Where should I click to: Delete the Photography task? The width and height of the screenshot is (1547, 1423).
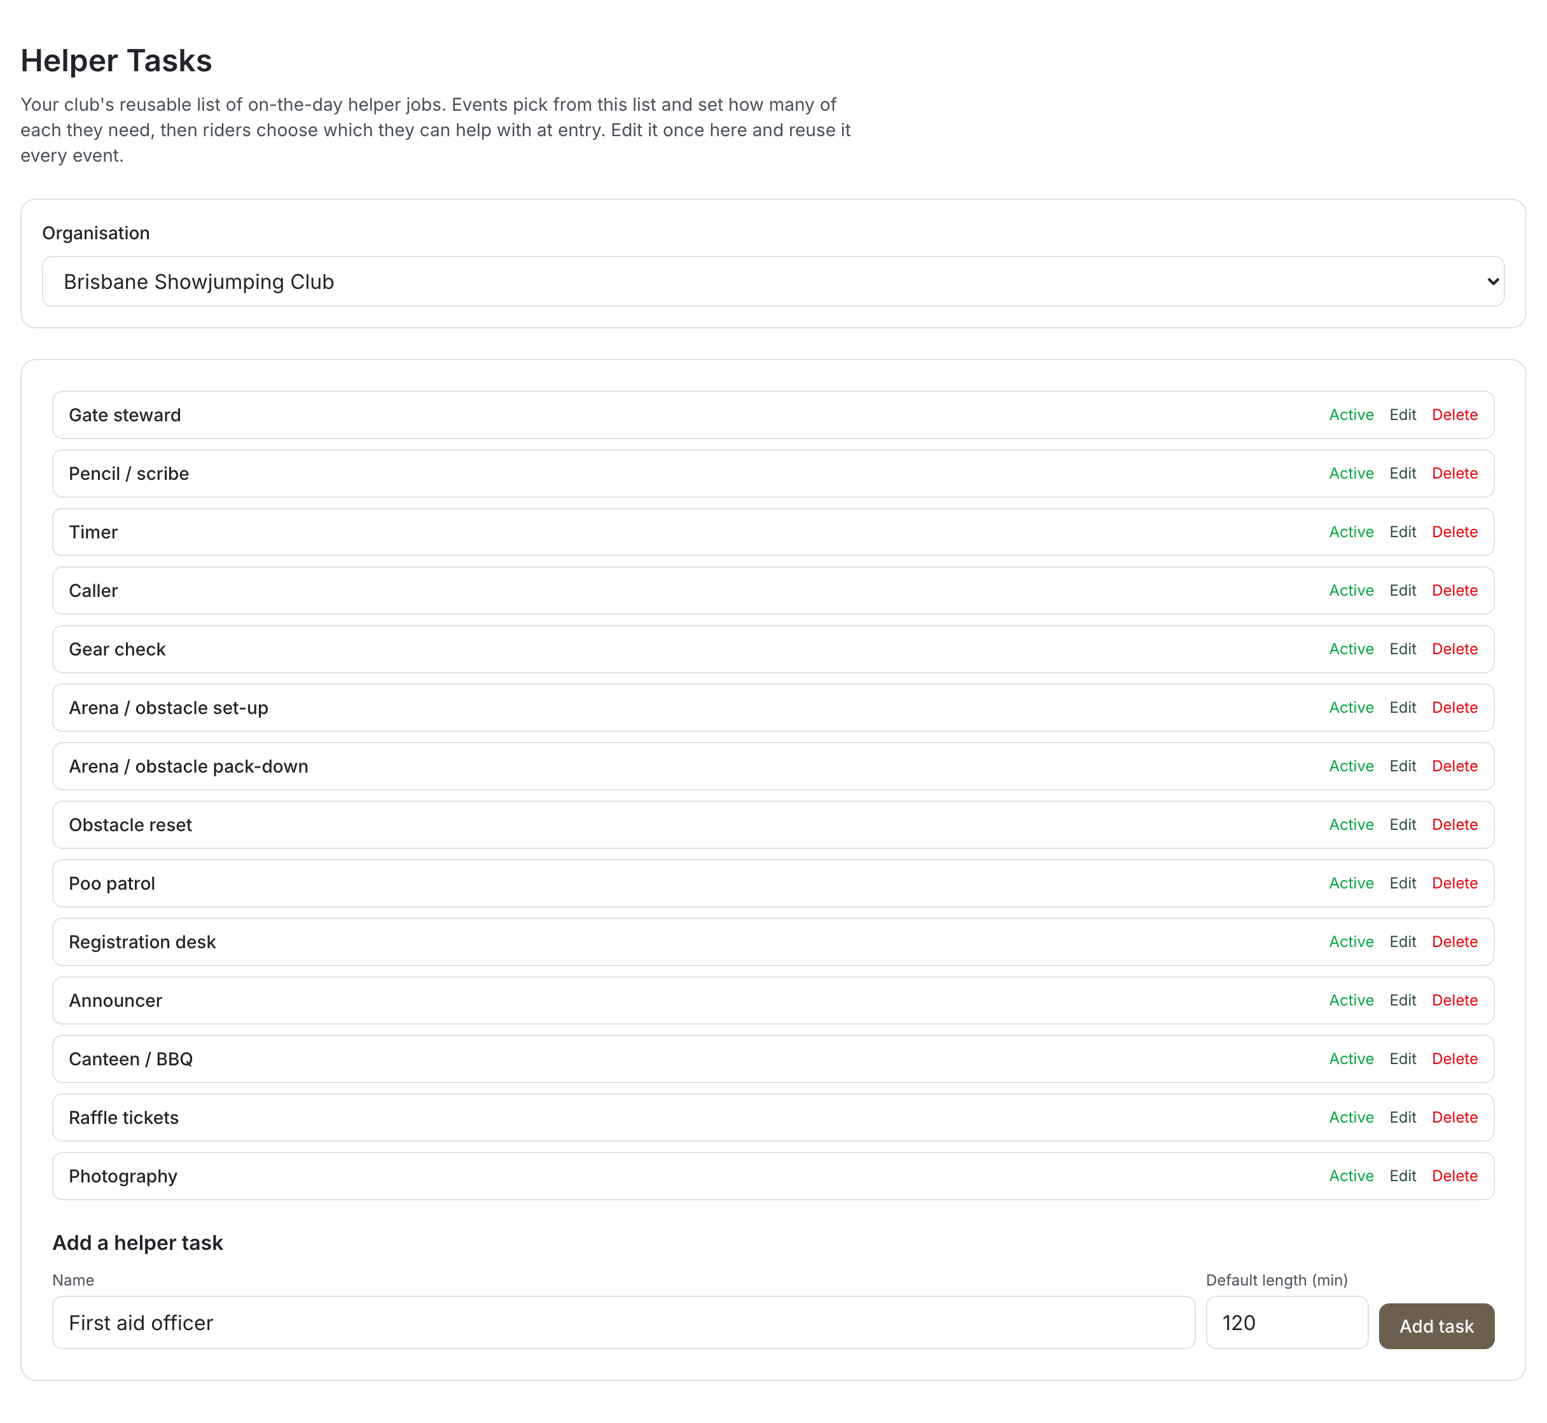pos(1455,1176)
